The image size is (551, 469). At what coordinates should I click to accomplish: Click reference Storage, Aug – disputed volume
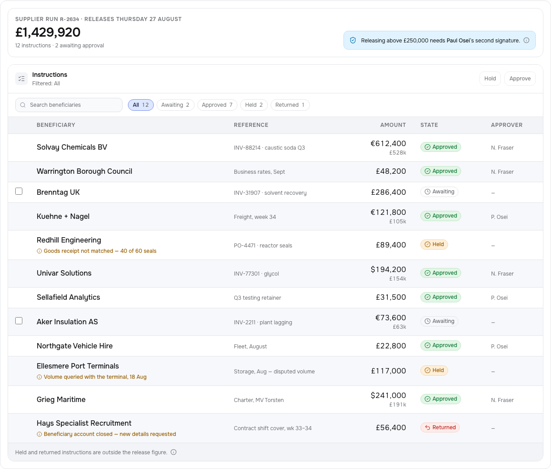click(274, 372)
